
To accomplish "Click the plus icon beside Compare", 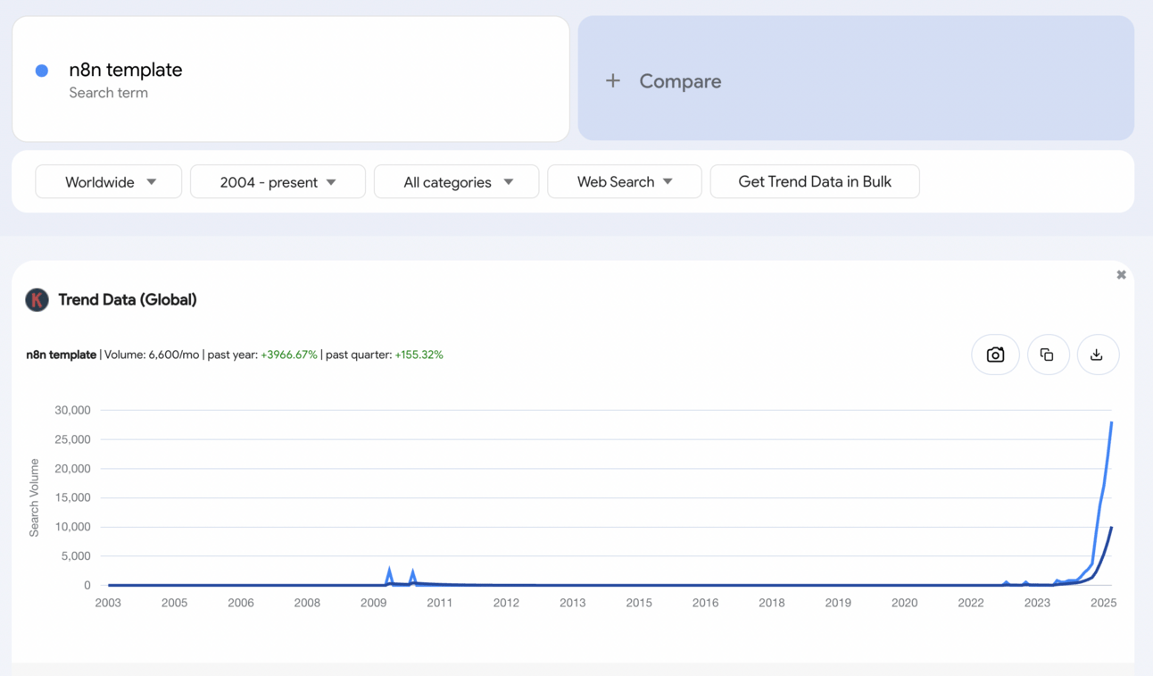I will [613, 81].
